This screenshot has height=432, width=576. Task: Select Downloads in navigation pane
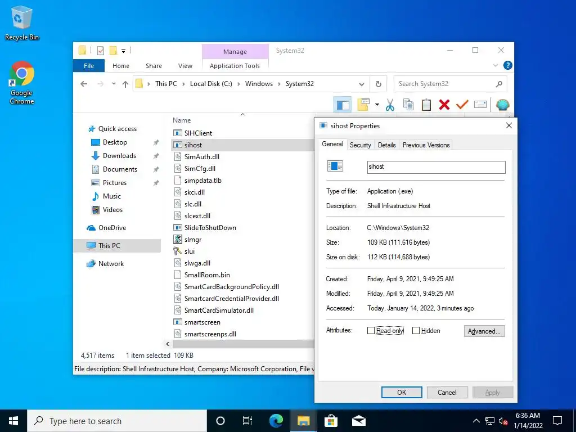click(114, 156)
